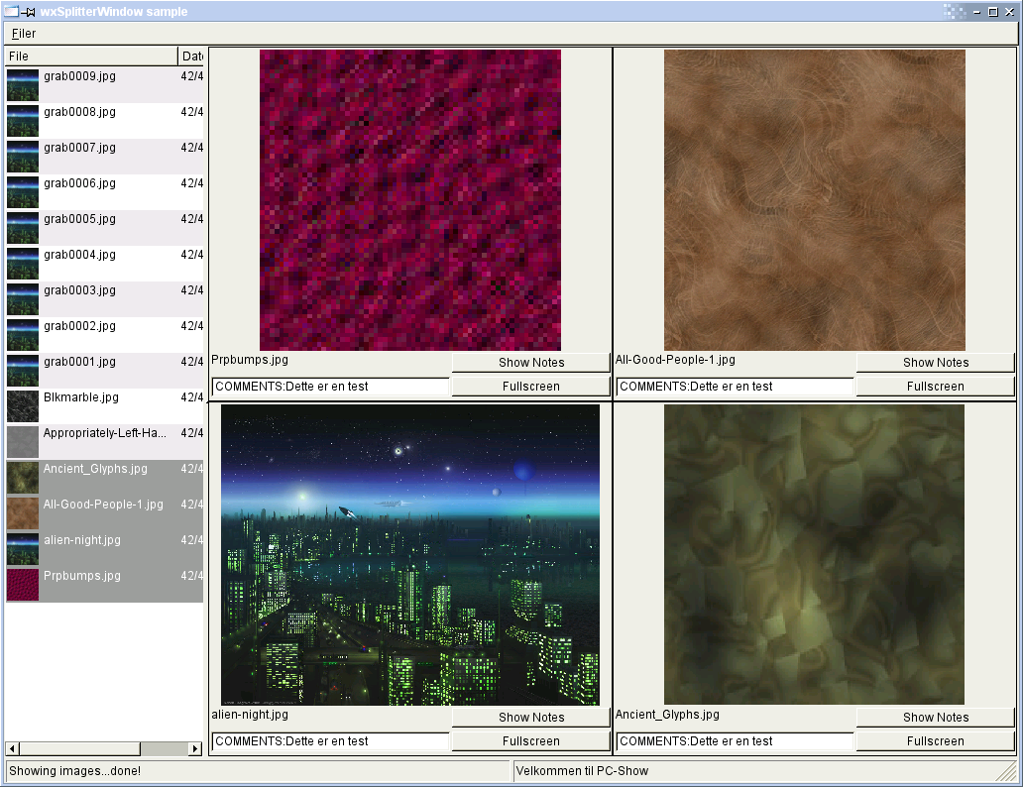Click the file list scroll right arrow

click(195, 748)
